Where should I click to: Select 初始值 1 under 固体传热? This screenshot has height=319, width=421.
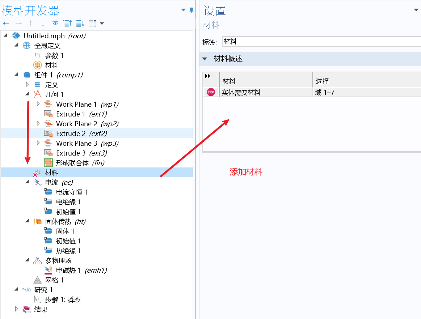68,241
